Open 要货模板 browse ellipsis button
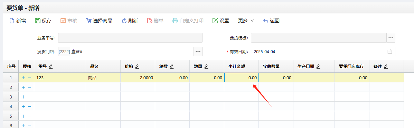This screenshot has height=128, width=414. (x=391, y=38)
